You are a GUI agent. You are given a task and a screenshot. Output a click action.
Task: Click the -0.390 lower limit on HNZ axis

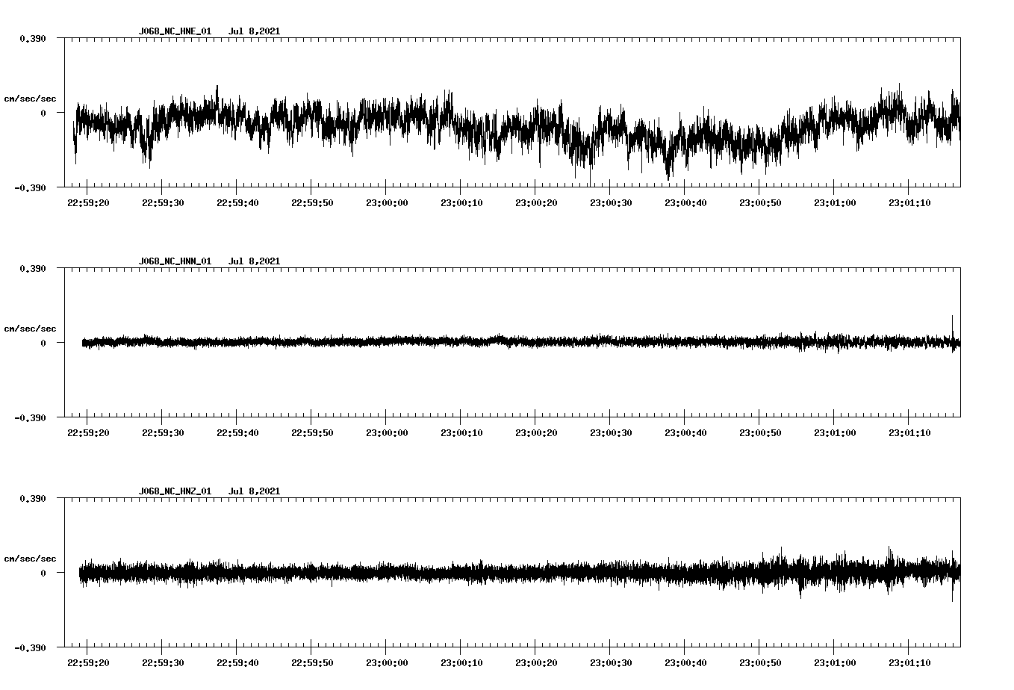coord(31,647)
